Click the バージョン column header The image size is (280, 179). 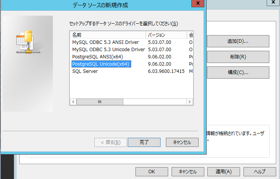click(x=166, y=35)
